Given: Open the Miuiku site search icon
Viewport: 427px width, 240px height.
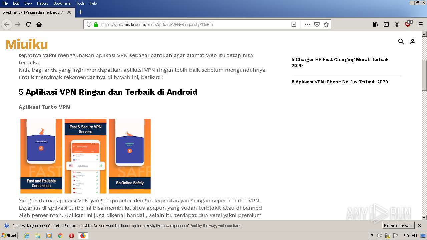Looking at the screenshot, I should (401, 42).
